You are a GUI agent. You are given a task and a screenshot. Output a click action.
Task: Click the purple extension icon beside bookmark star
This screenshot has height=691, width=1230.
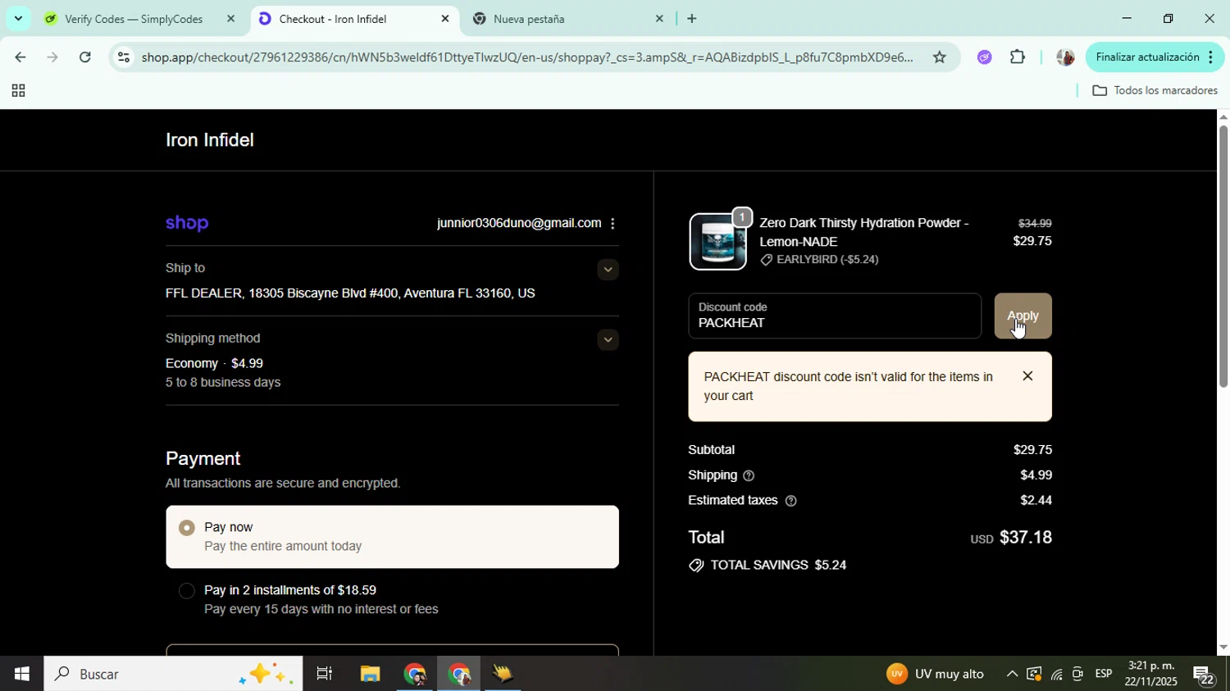(x=984, y=57)
